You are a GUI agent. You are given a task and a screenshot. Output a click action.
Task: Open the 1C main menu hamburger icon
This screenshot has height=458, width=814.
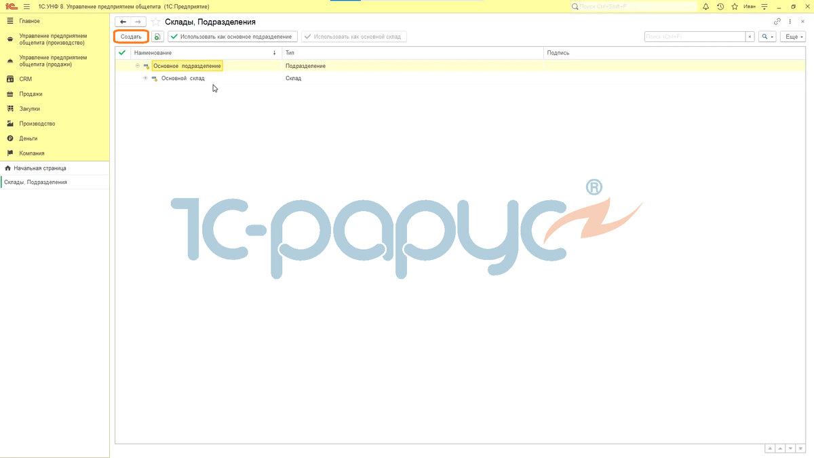[26, 6]
